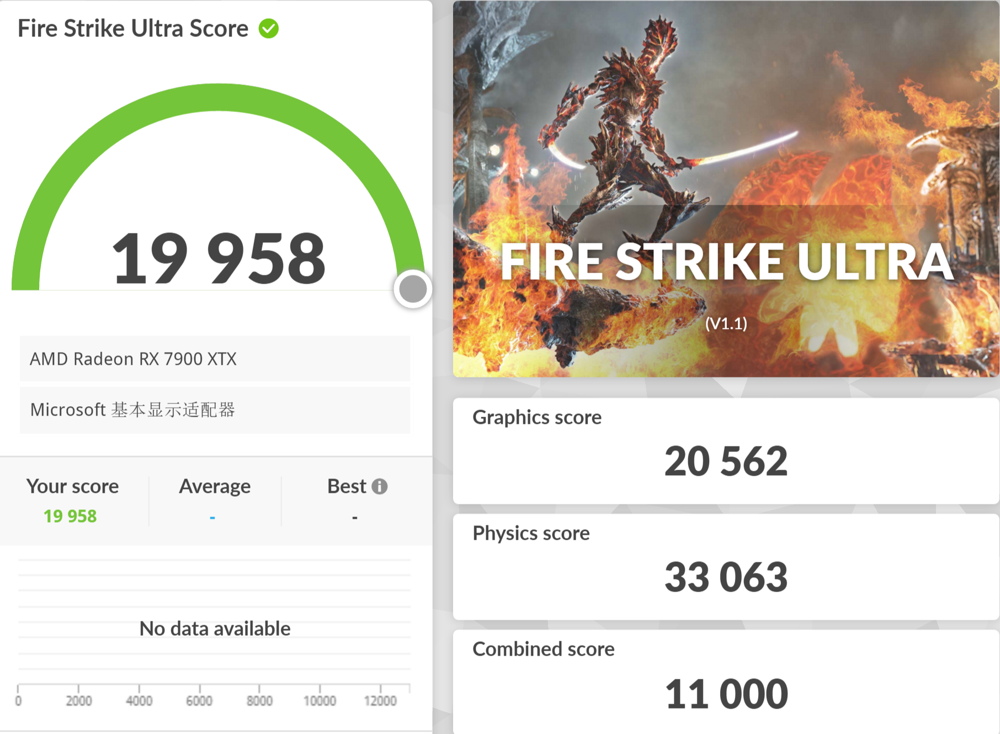Viewport: 1000px width, 734px height.
Task: Click the green validation checkmark icon
Action: [x=269, y=29]
